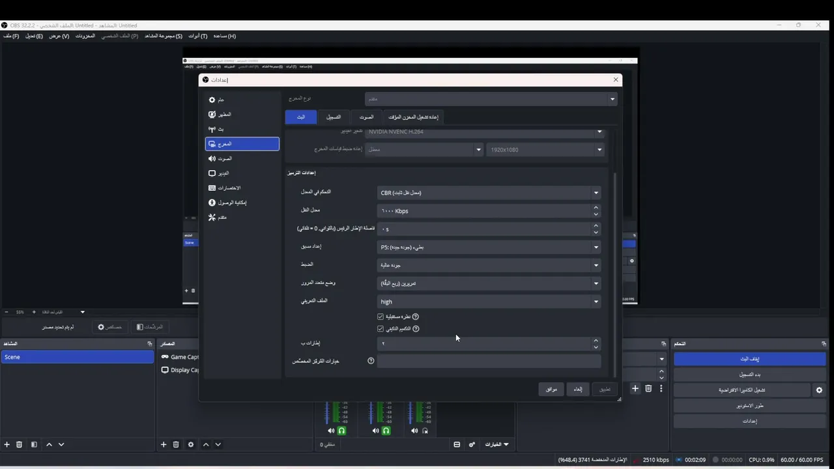Click Start Recording (بدء التسجيل) button
Viewport: 834px width, 469px height.
pos(750,375)
